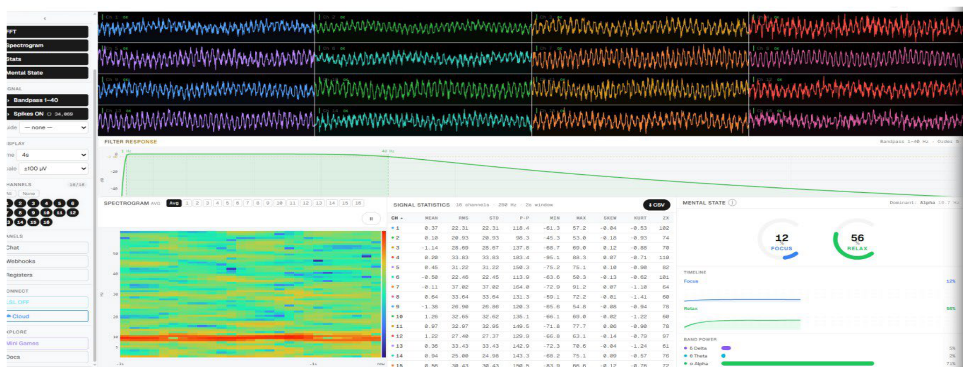Image resolution: width=969 pixels, height=373 pixels.
Task: Select the Avg spectrogram tab
Action: coord(174,203)
